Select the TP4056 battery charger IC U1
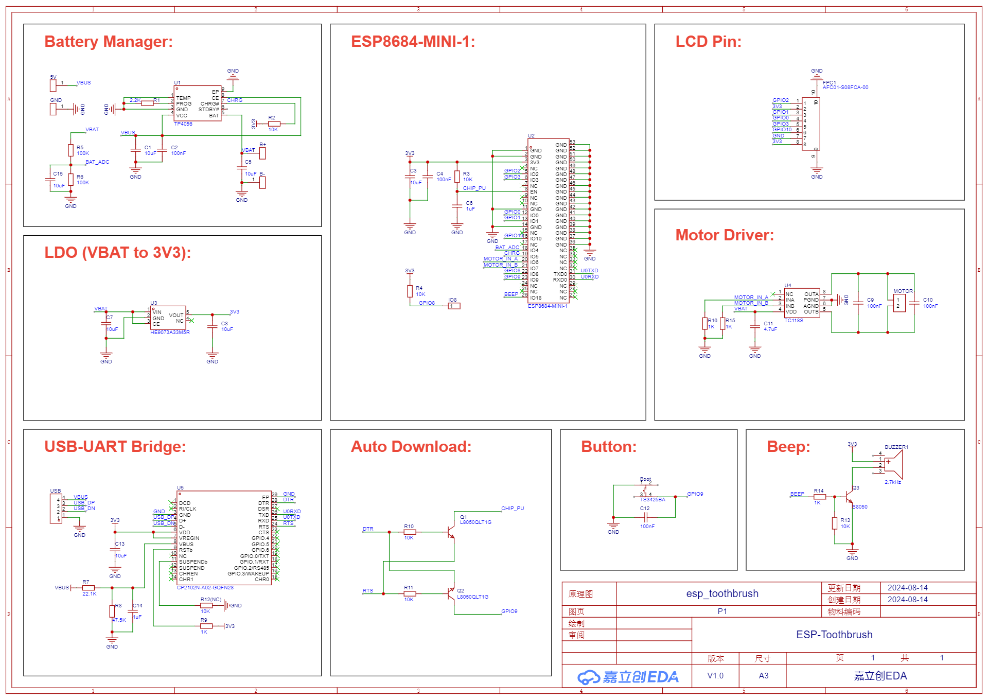Screen dimensions: 988x700 (x=198, y=103)
